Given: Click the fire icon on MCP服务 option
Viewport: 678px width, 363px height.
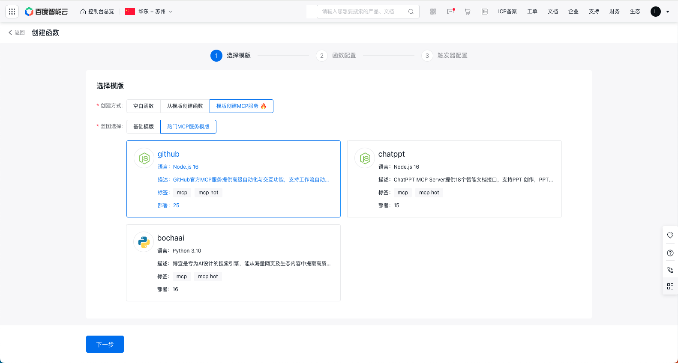Looking at the screenshot, I should tap(264, 106).
